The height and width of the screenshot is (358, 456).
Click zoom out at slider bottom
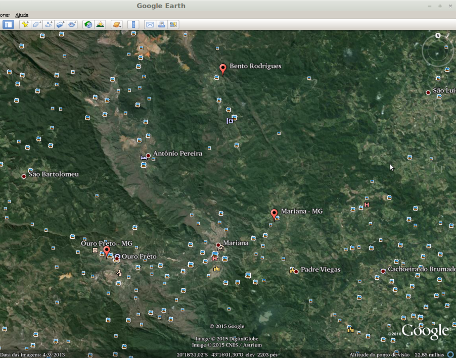(x=438, y=170)
